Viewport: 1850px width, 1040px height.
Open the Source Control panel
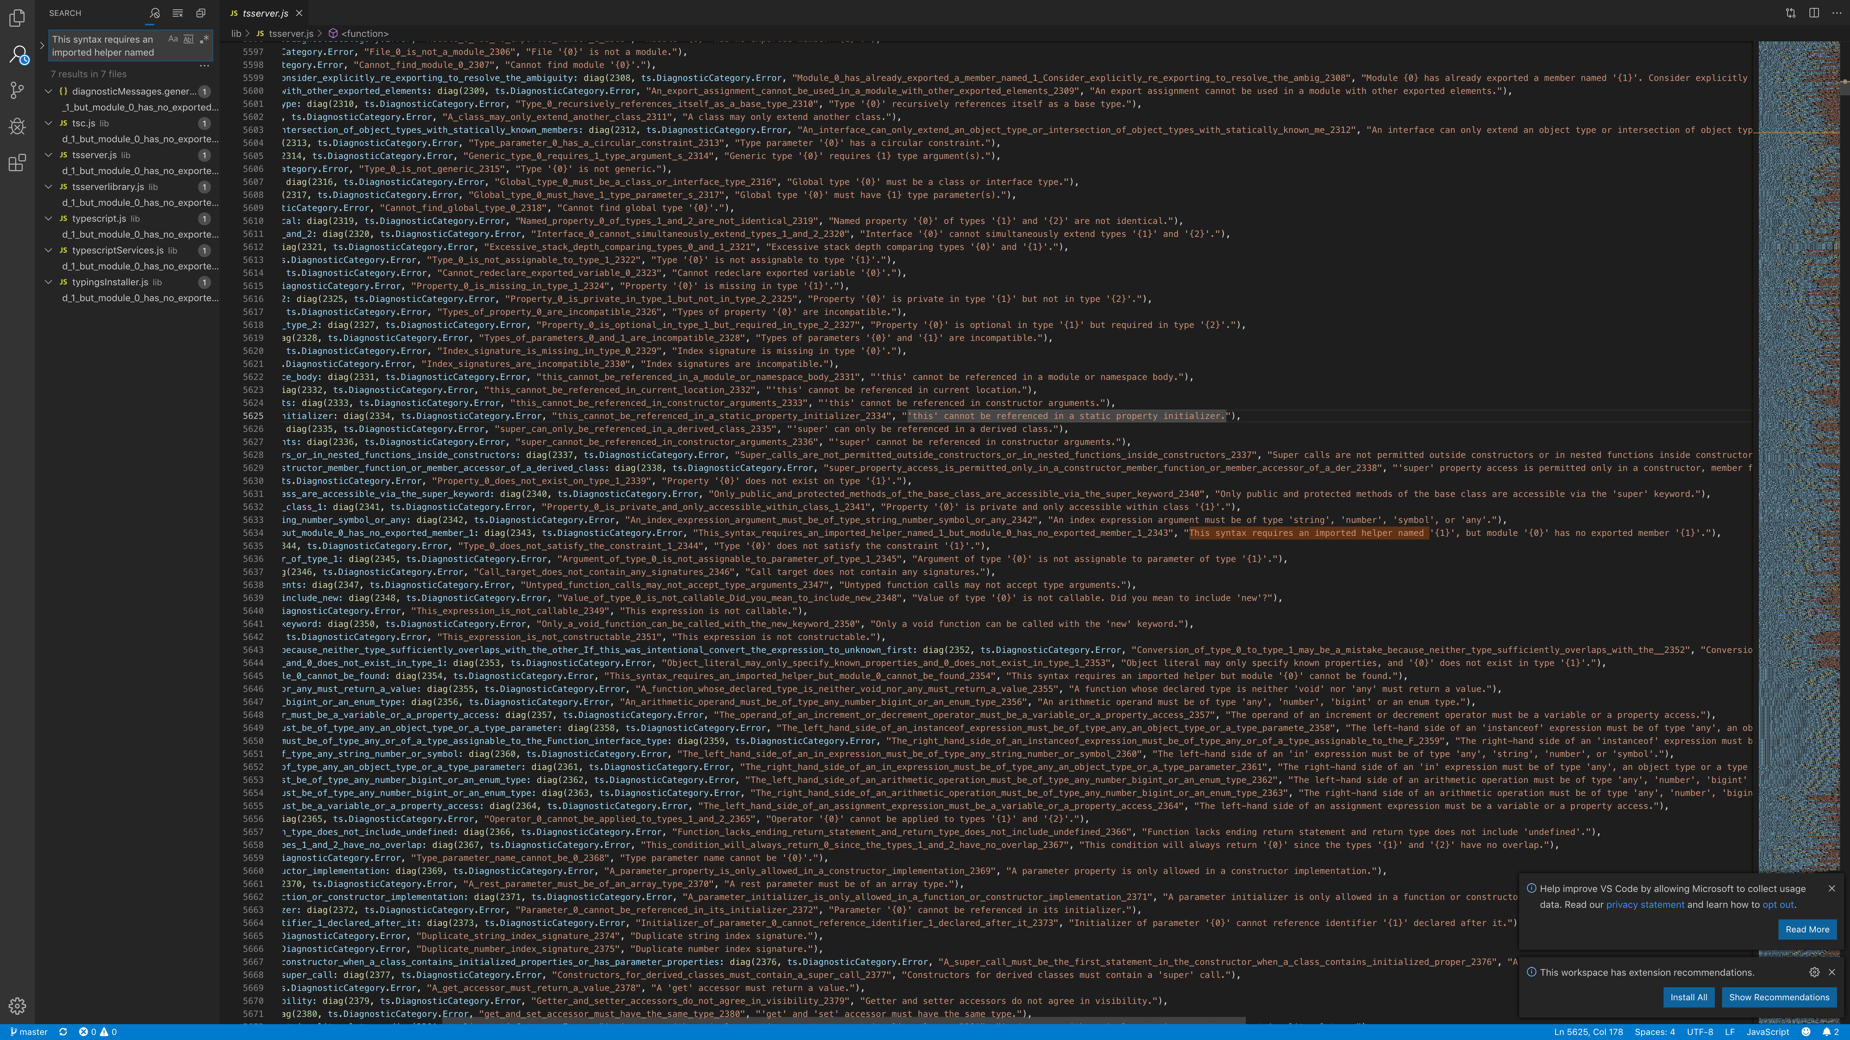tap(17, 90)
